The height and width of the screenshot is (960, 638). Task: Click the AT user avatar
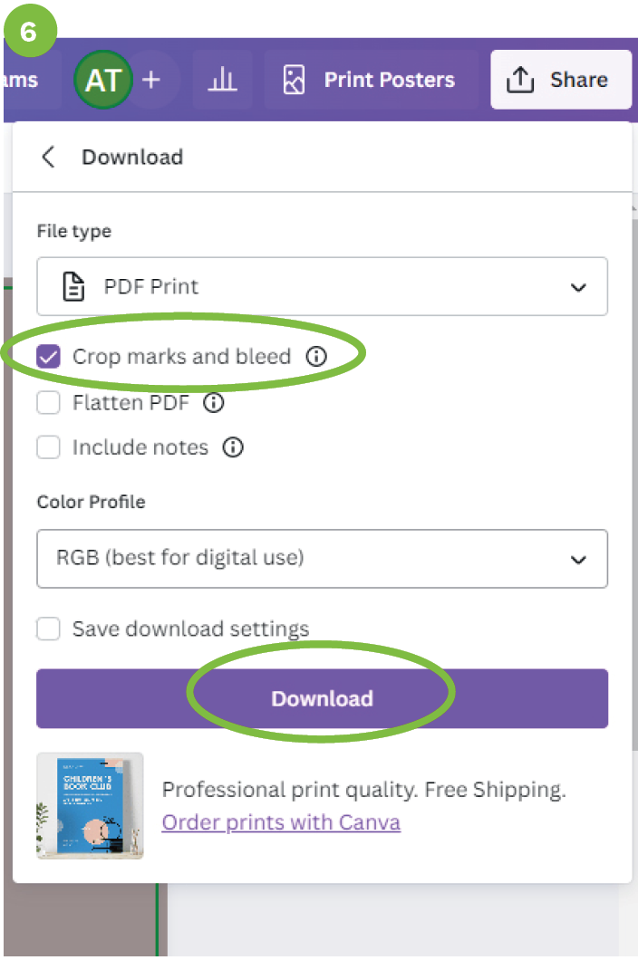102,81
